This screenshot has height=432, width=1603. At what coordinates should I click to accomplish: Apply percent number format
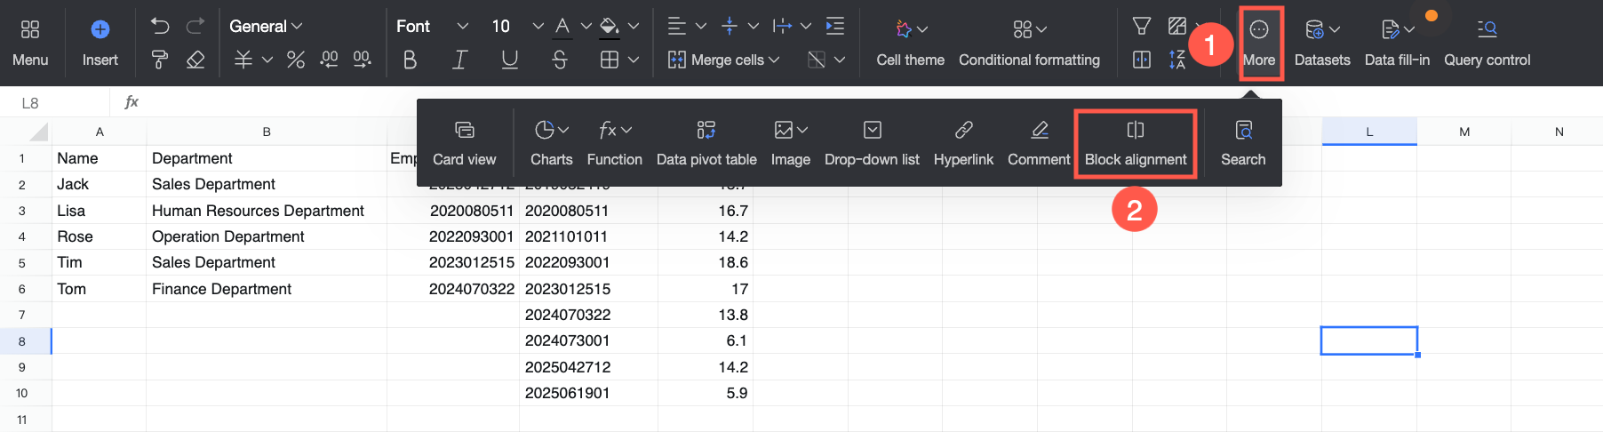coord(296,60)
